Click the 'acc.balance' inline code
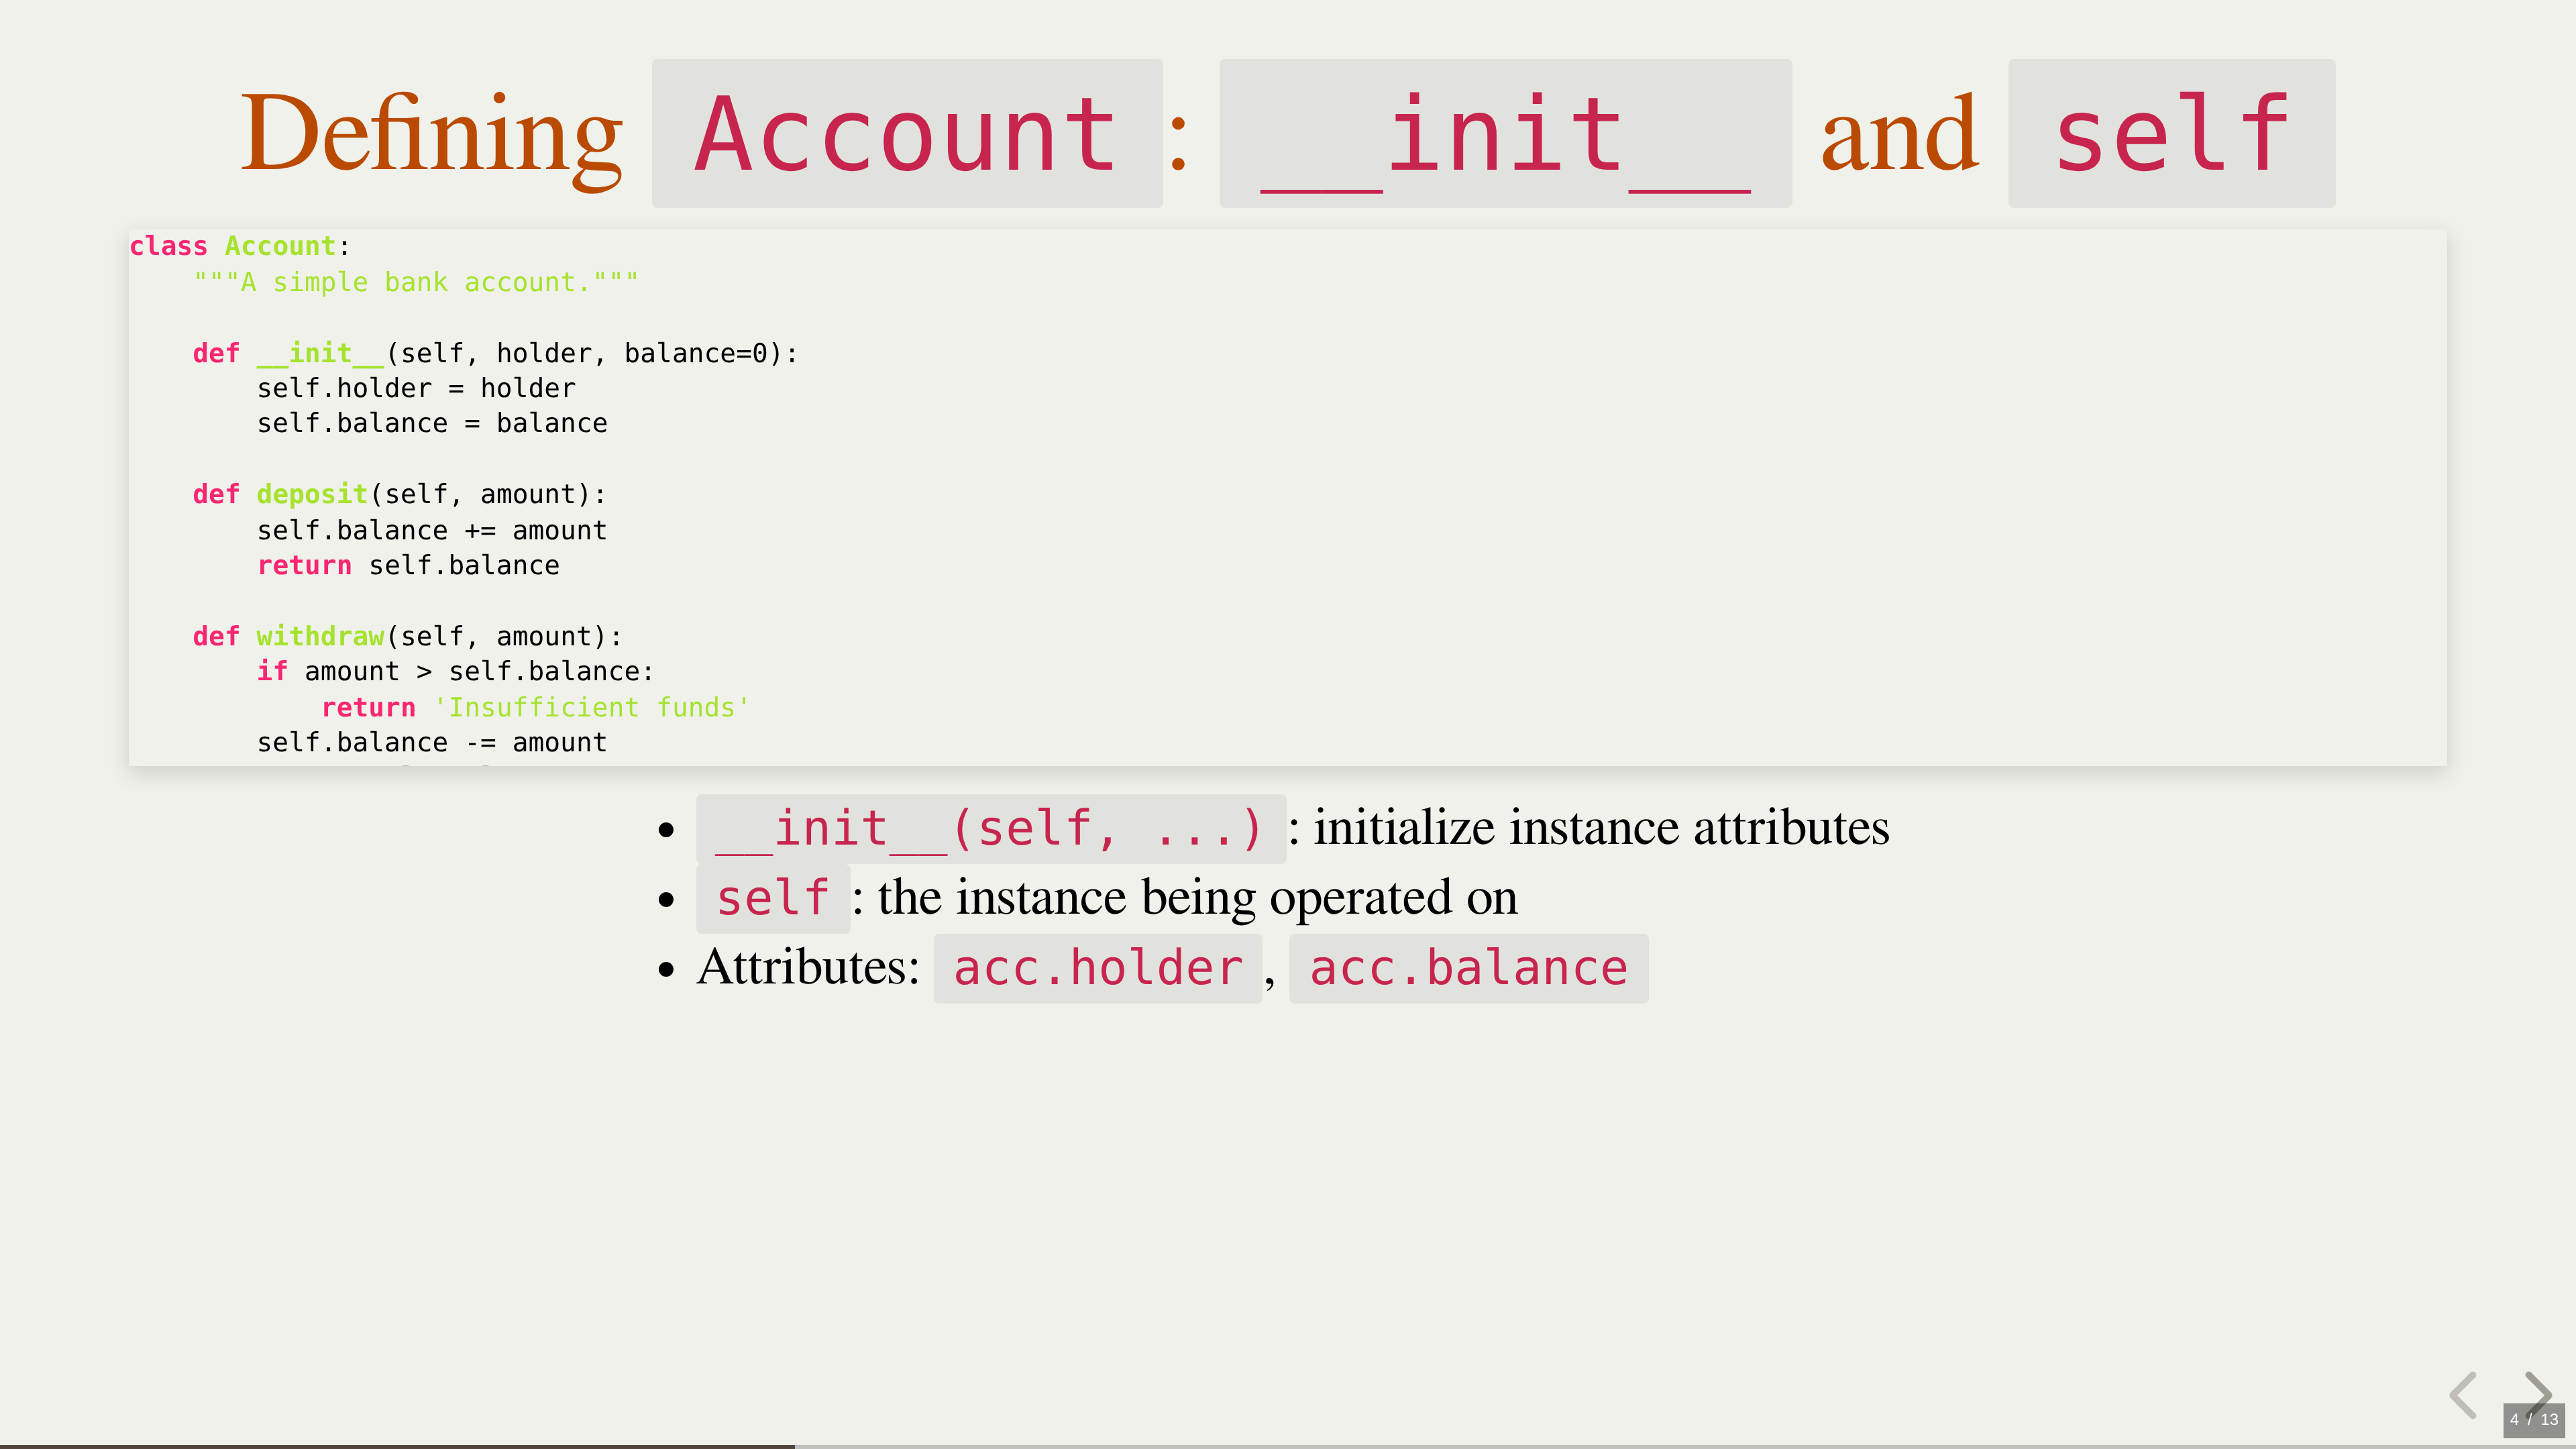 [x=1468, y=968]
